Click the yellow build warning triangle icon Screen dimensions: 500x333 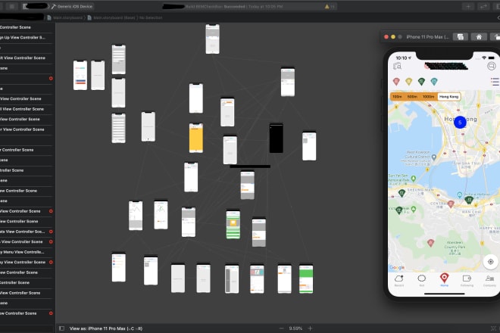tap(327, 6)
